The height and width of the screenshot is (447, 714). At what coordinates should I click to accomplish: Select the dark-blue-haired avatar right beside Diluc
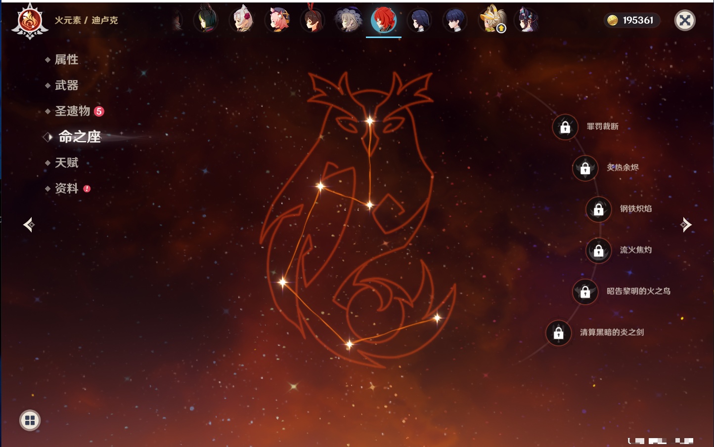(419, 20)
